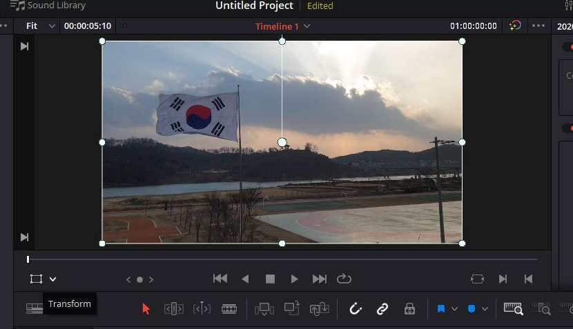Image resolution: width=573 pixels, height=329 pixels.
Task: Go to next keyframe arrow
Action: click(151, 280)
